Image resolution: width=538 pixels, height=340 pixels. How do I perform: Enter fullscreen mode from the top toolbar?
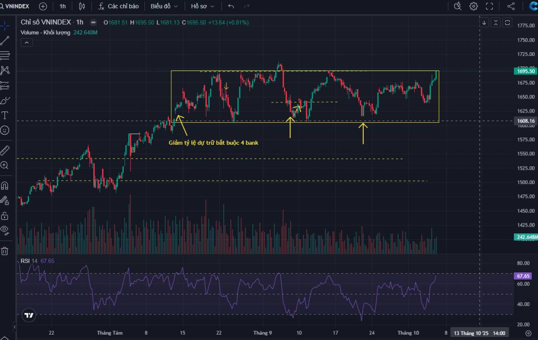coord(489,6)
